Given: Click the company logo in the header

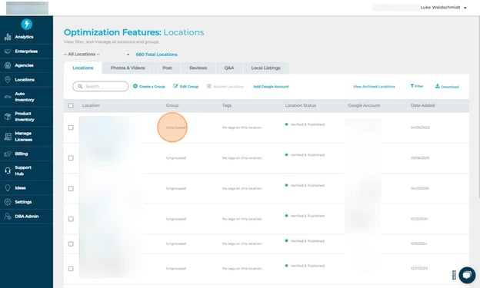Looking at the screenshot, I should (x=27, y=8).
